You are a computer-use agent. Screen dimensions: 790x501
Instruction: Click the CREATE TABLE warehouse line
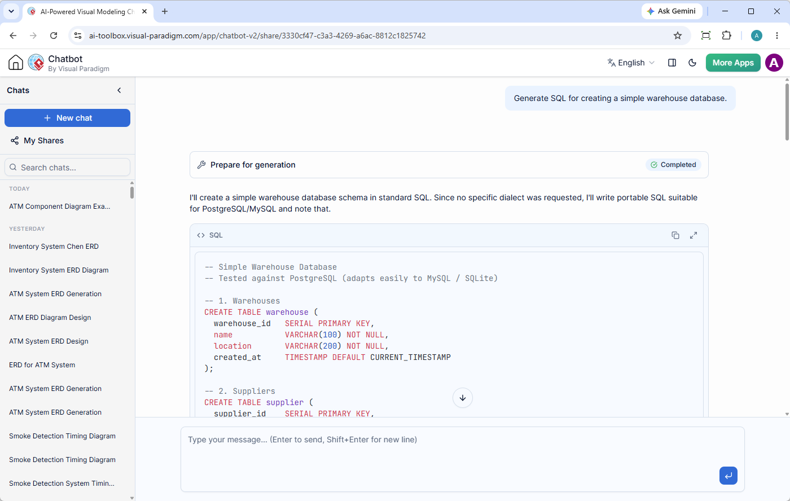pyautogui.click(x=261, y=312)
